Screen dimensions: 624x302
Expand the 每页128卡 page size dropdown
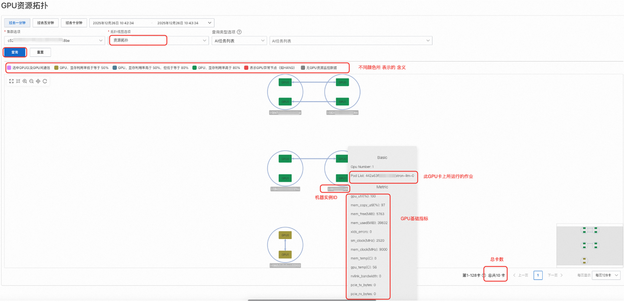(x=606, y=275)
